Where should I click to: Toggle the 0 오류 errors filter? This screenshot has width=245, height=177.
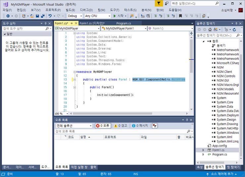point(103,126)
